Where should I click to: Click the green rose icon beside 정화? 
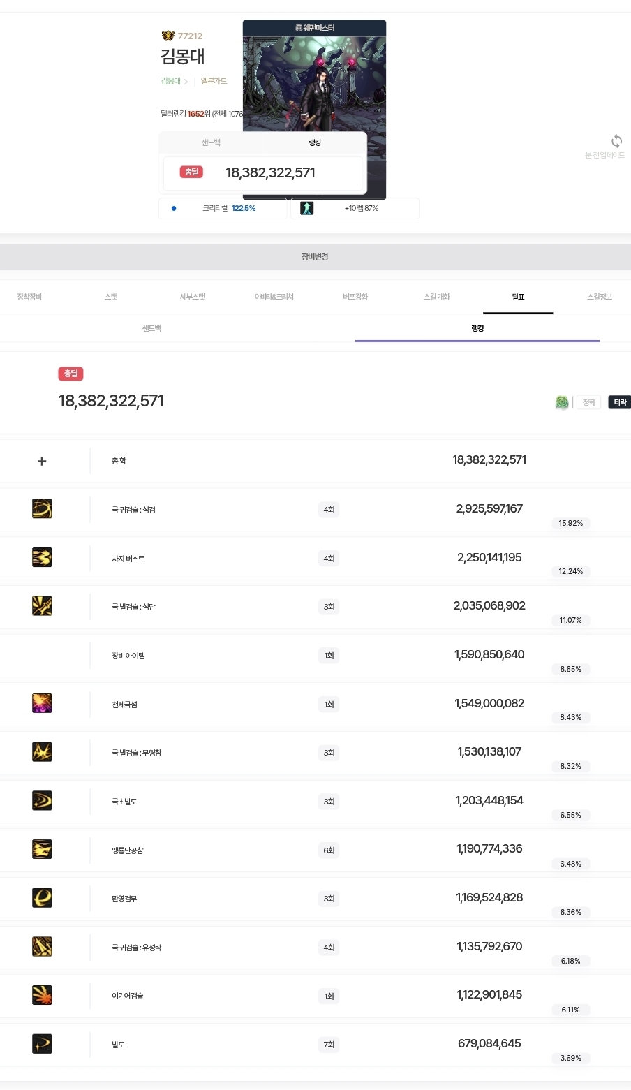pyautogui.click(x=562, y=402)
